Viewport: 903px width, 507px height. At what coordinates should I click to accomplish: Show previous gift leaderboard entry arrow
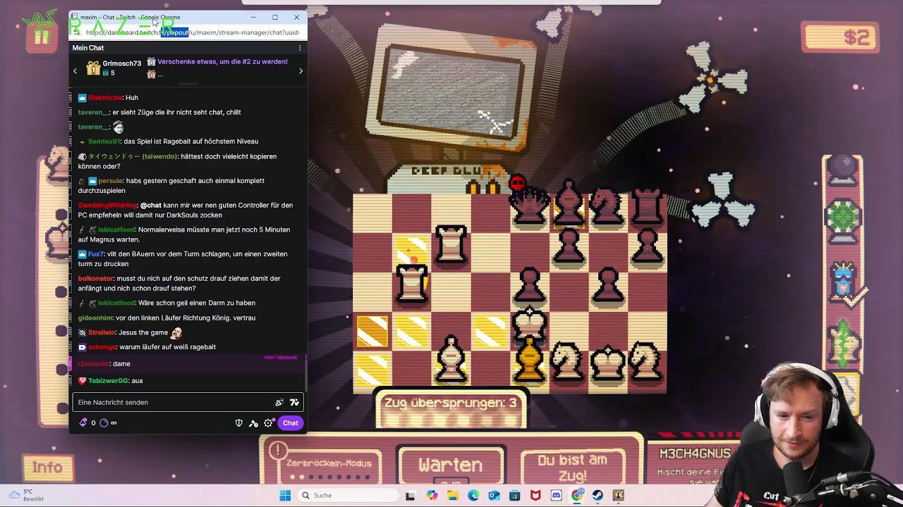(75, 70)
